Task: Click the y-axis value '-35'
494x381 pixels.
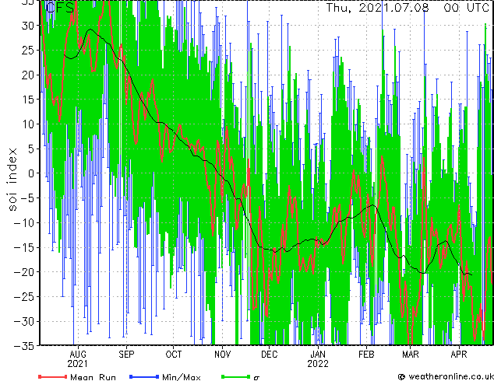Action: 24,346
